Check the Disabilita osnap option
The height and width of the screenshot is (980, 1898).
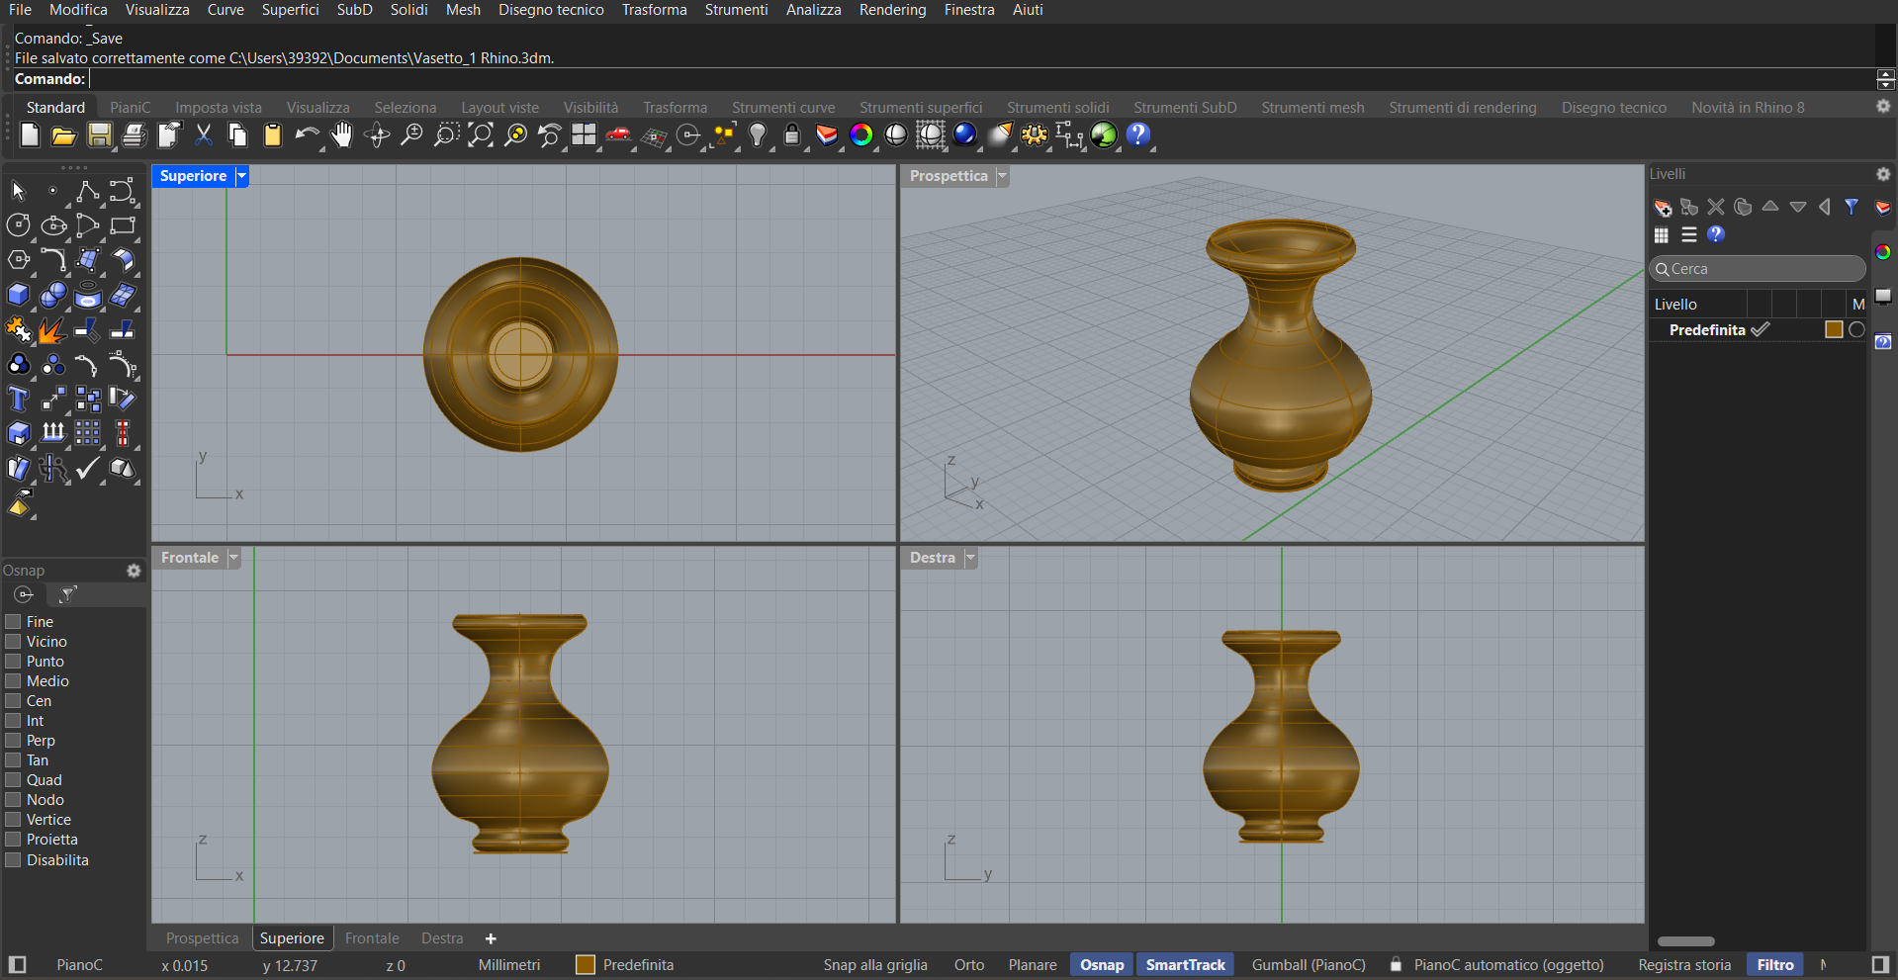[14, 860]
